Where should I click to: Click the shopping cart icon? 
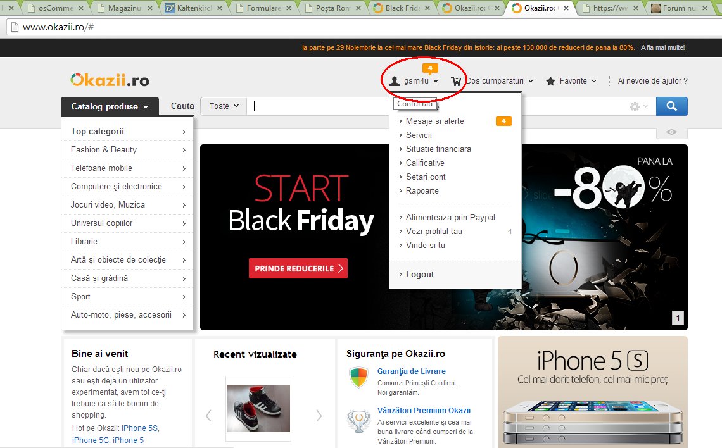click(456, 81)
